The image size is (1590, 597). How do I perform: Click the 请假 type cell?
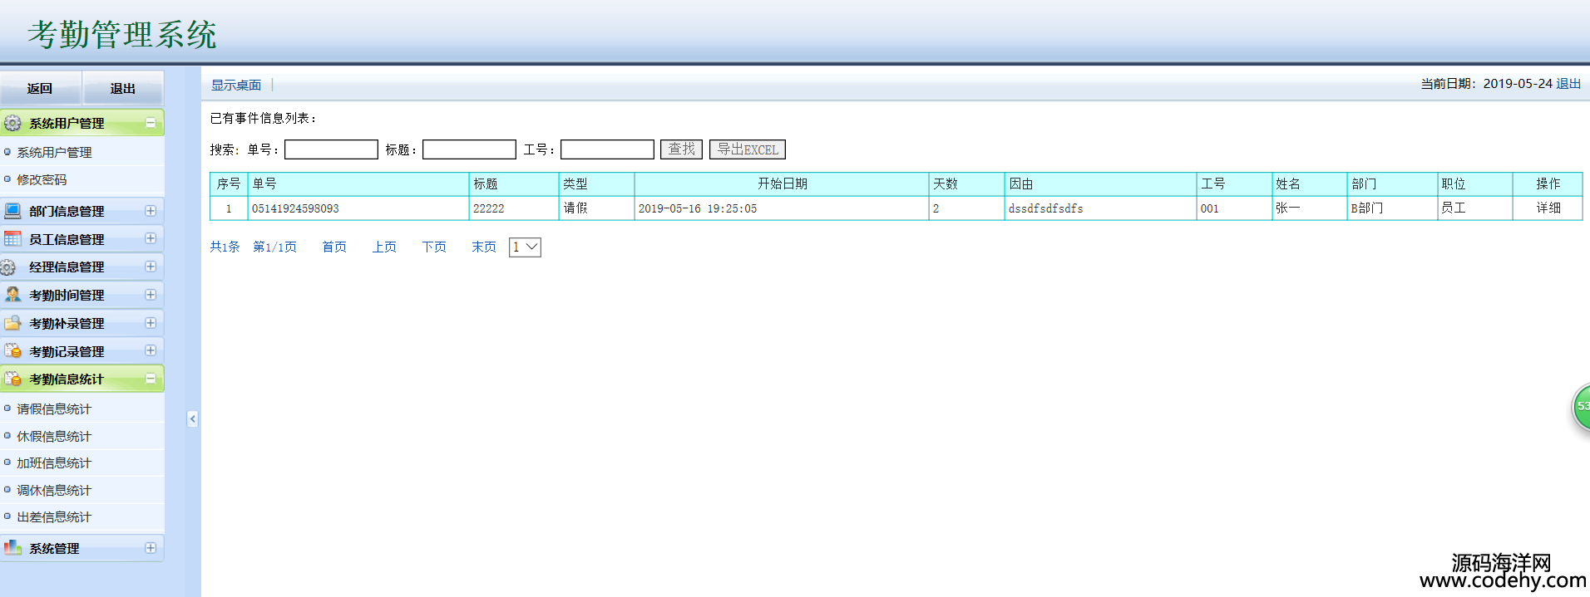click(596, 208)
